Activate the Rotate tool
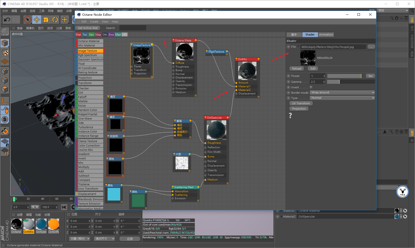Screen dimensions: 415x248 coord(55,20)
